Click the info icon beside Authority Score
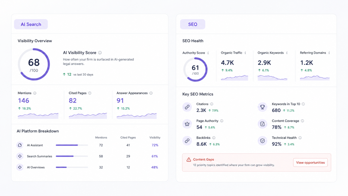This screenshot has width=348, height=196. pyautogui.click(x=208, y=53)
